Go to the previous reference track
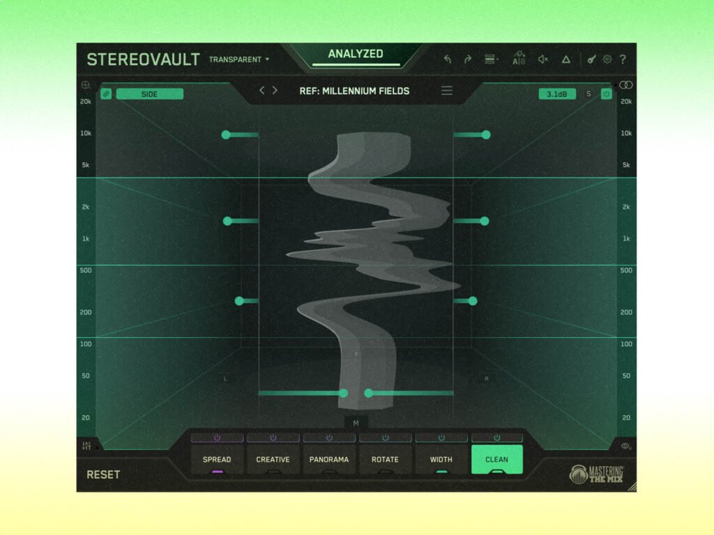Image resolution: width=714 pixels, height=535 pixels. pos(262,90)
